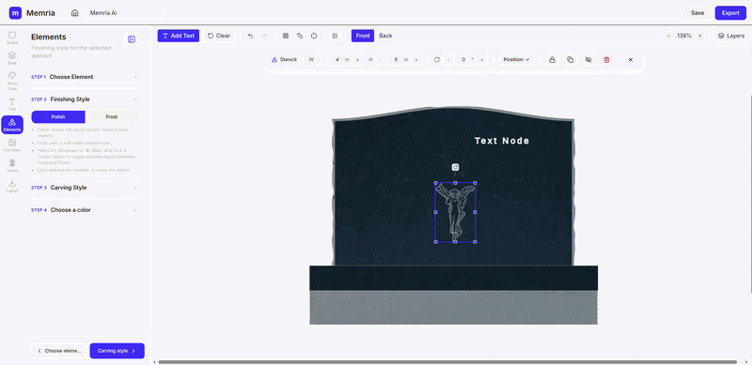Select the Polish finishing style

58,117
